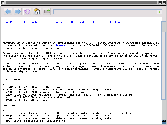Follow the License link in the text
Screen dimensions: 167x125
(60, 45)
